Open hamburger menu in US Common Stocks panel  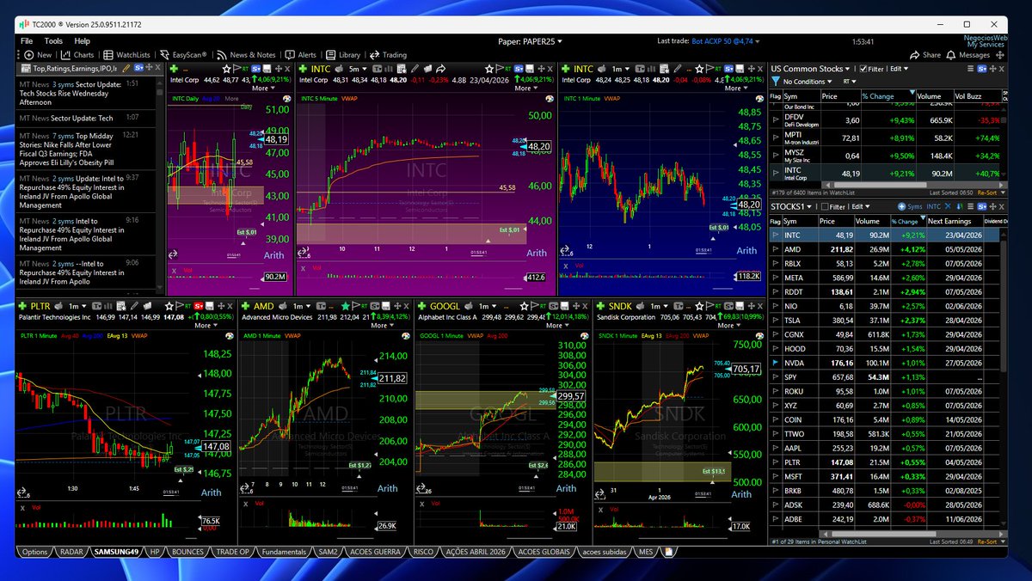pos(970,69)
